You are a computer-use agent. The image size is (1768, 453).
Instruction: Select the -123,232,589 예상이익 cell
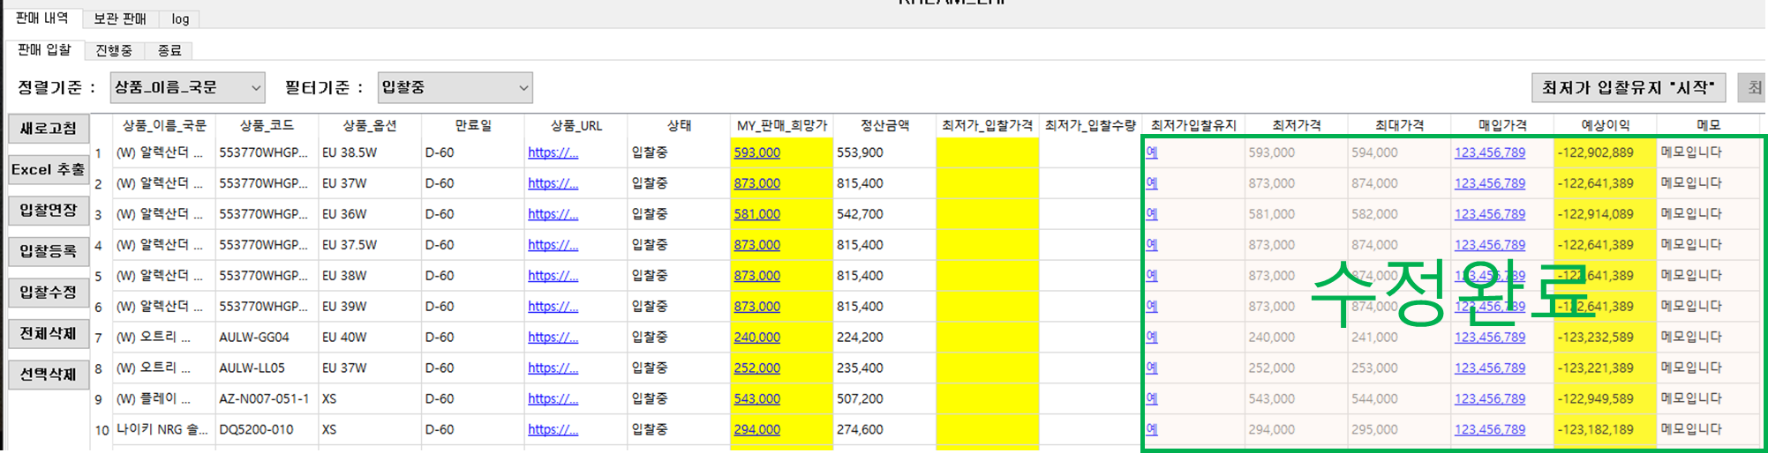(1605, 338)
